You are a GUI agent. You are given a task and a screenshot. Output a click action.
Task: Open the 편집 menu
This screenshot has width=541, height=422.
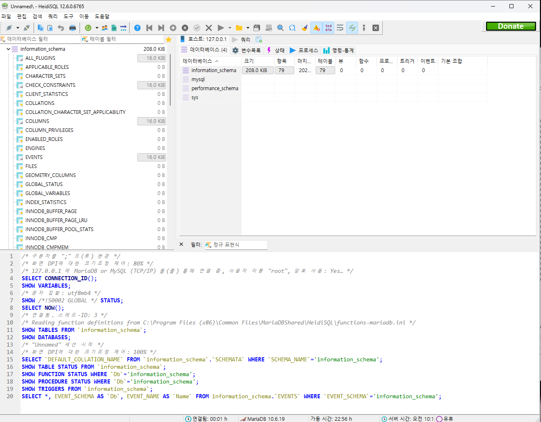click(22, 16)
